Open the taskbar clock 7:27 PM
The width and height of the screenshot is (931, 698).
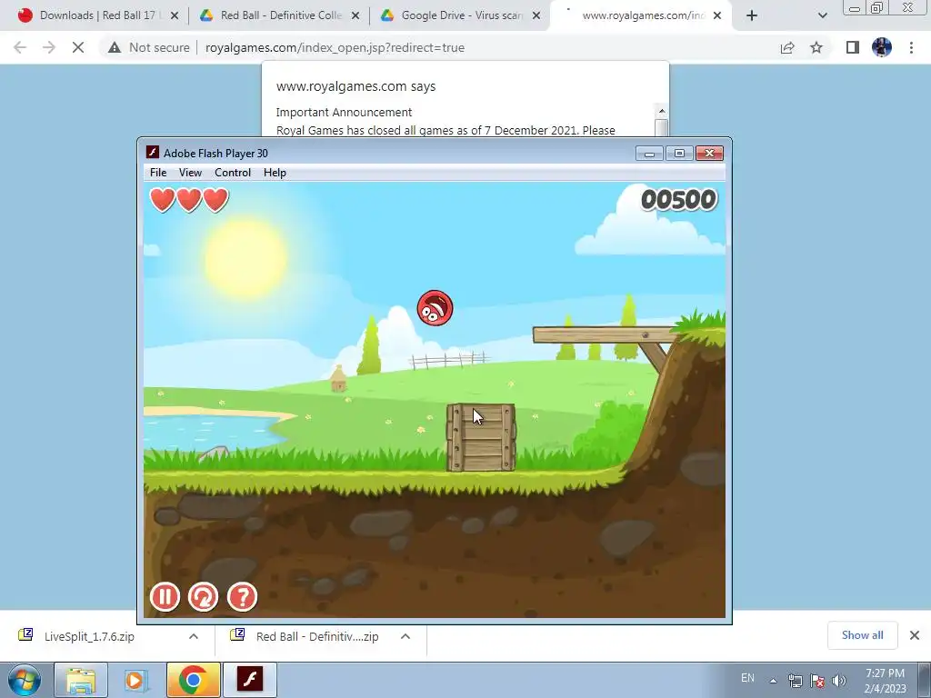(886, 680)
